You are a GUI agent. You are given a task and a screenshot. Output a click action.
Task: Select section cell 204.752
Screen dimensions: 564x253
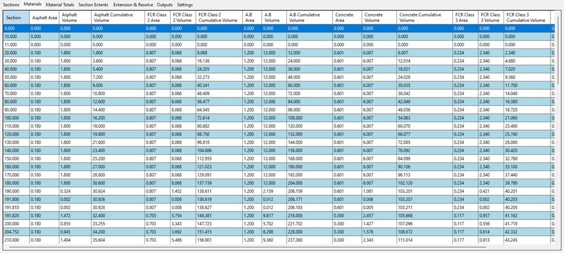click(x=16, y=232)
